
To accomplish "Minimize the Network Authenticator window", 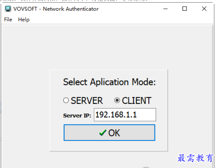I will click(x=165, y=9).
